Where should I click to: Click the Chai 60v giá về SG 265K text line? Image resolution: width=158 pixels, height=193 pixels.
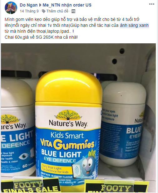point(41,37)
